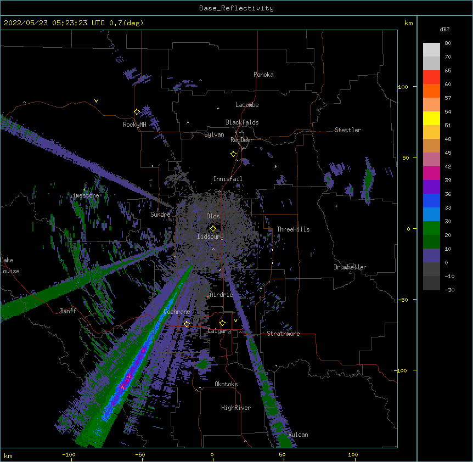Click the Didsbury town label
The width and height of the screenshot is (473, 462).
(x=211, y=236)
